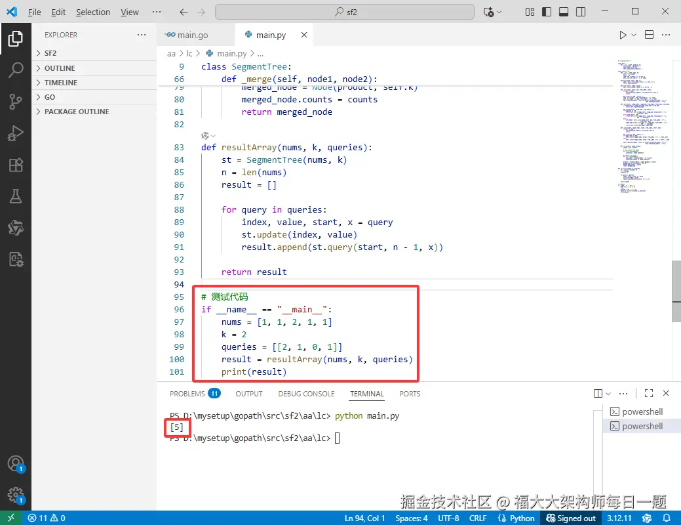
Task: Go forward with the right arrow
Action: coord(201,12)
